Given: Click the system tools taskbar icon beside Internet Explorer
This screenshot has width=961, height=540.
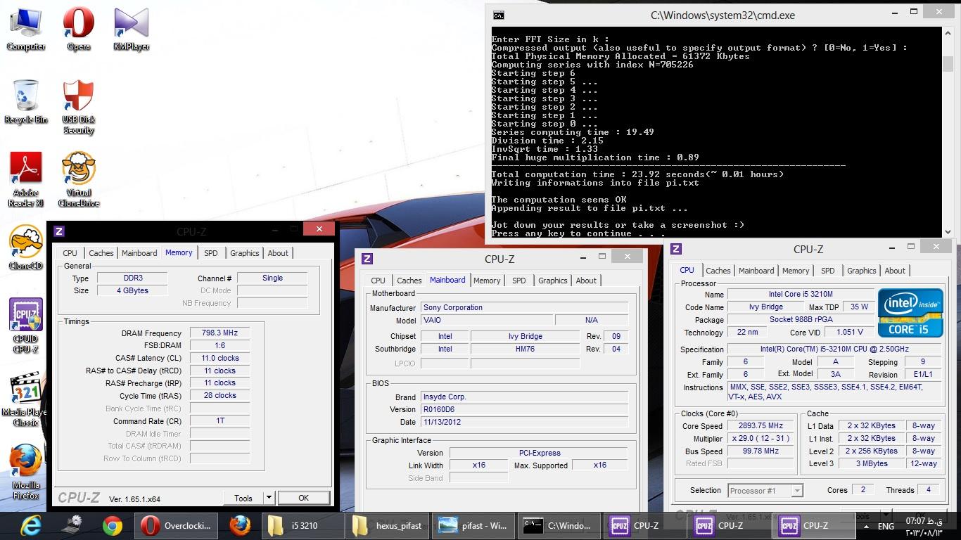Looking at the screenshot, I should (x=72, y=525).
